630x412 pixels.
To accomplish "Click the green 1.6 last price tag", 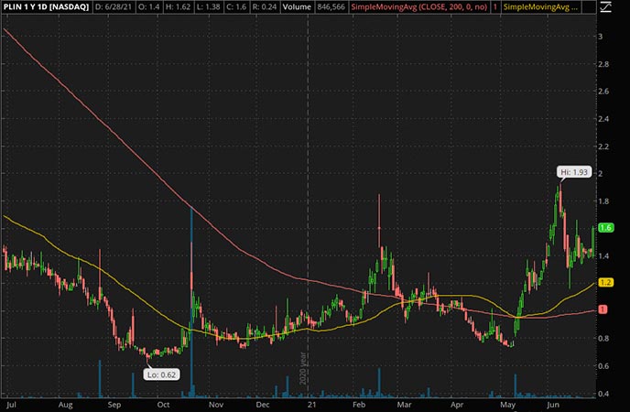I will (x=605, y=228).
